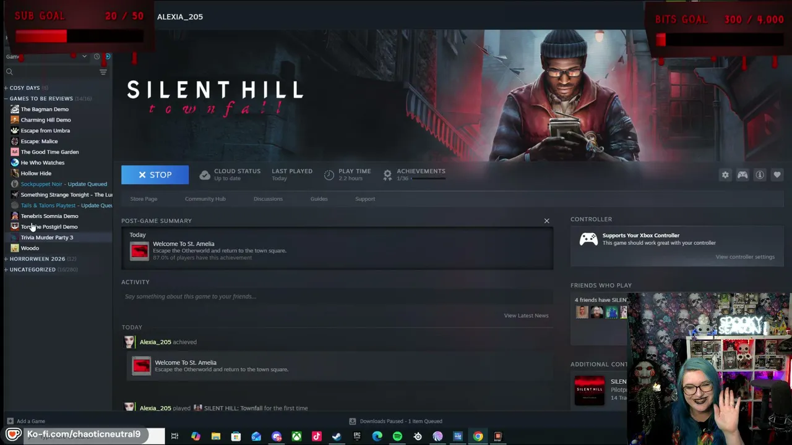Select Woodo in the library list
The width and height of the screenshot is (792, 445).
click(30, 248)
